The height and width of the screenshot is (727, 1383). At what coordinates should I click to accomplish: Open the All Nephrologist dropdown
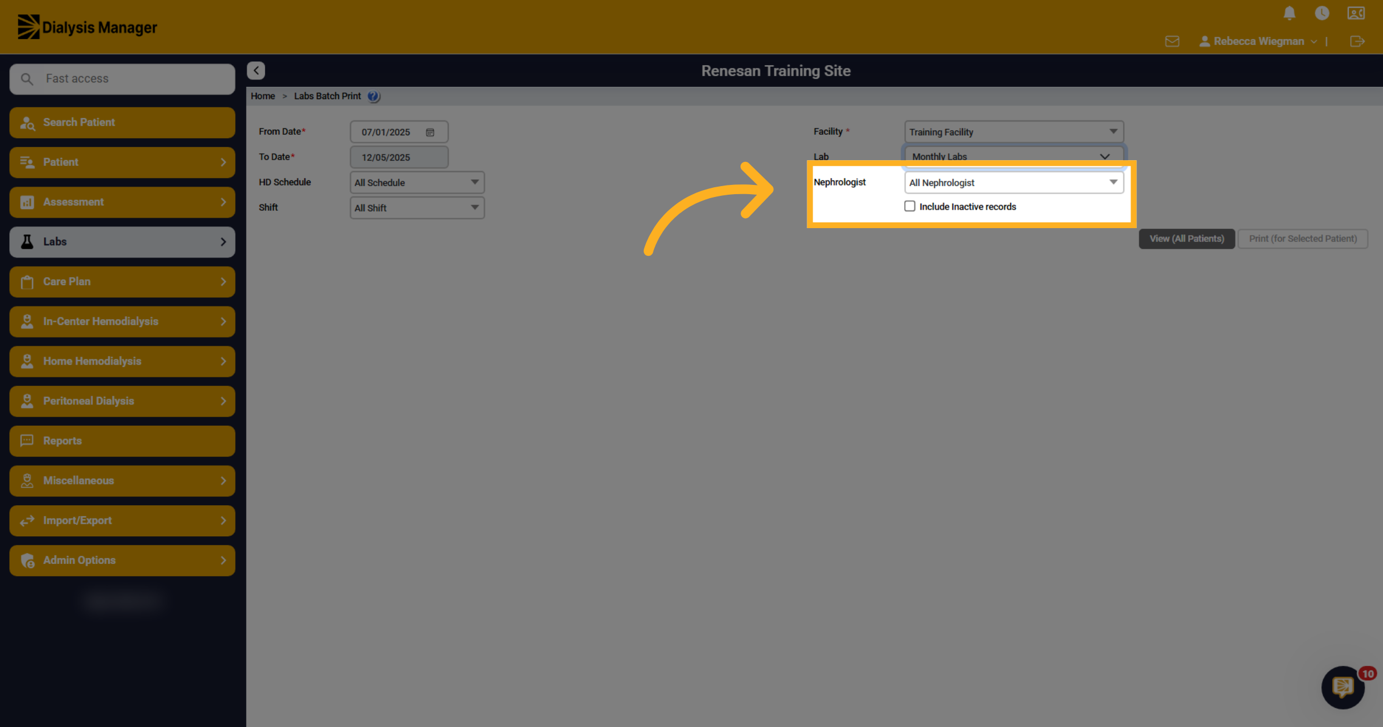click(x=1014, y=183)
